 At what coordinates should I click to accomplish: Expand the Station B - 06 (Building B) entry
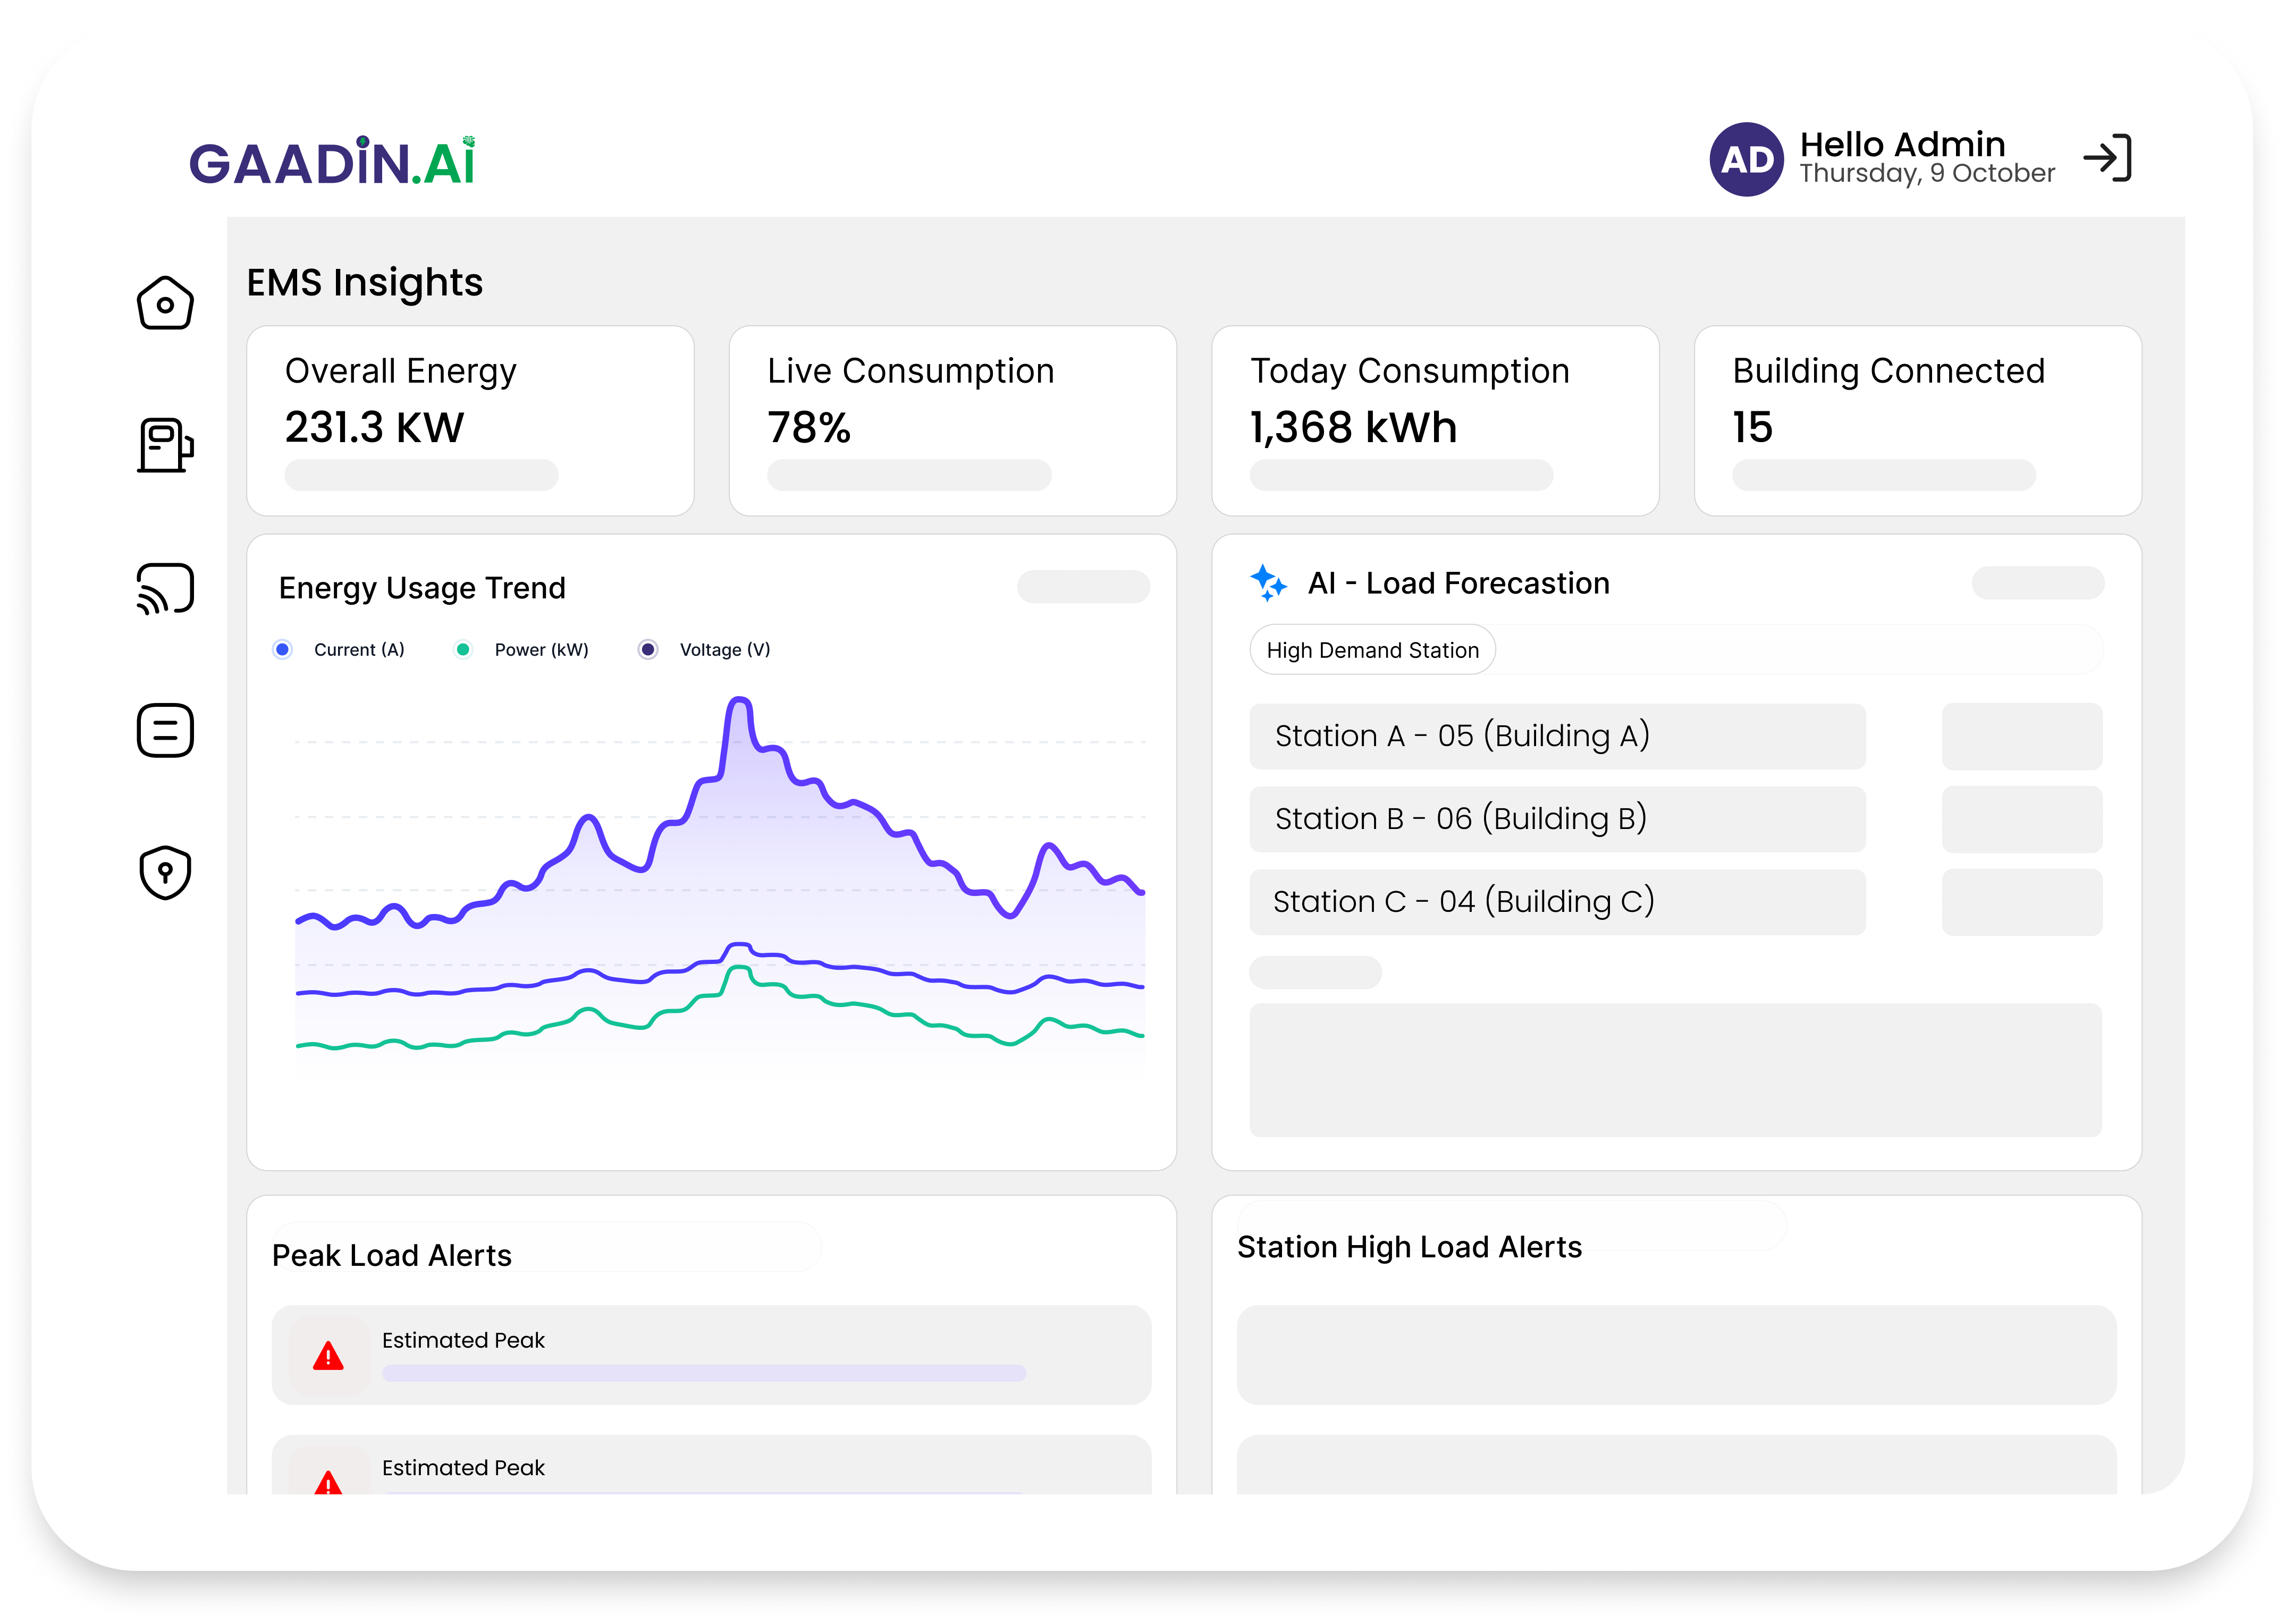1557,819
